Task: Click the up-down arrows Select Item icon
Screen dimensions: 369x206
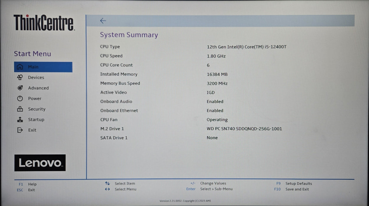Action: click(x=107, y=183)
